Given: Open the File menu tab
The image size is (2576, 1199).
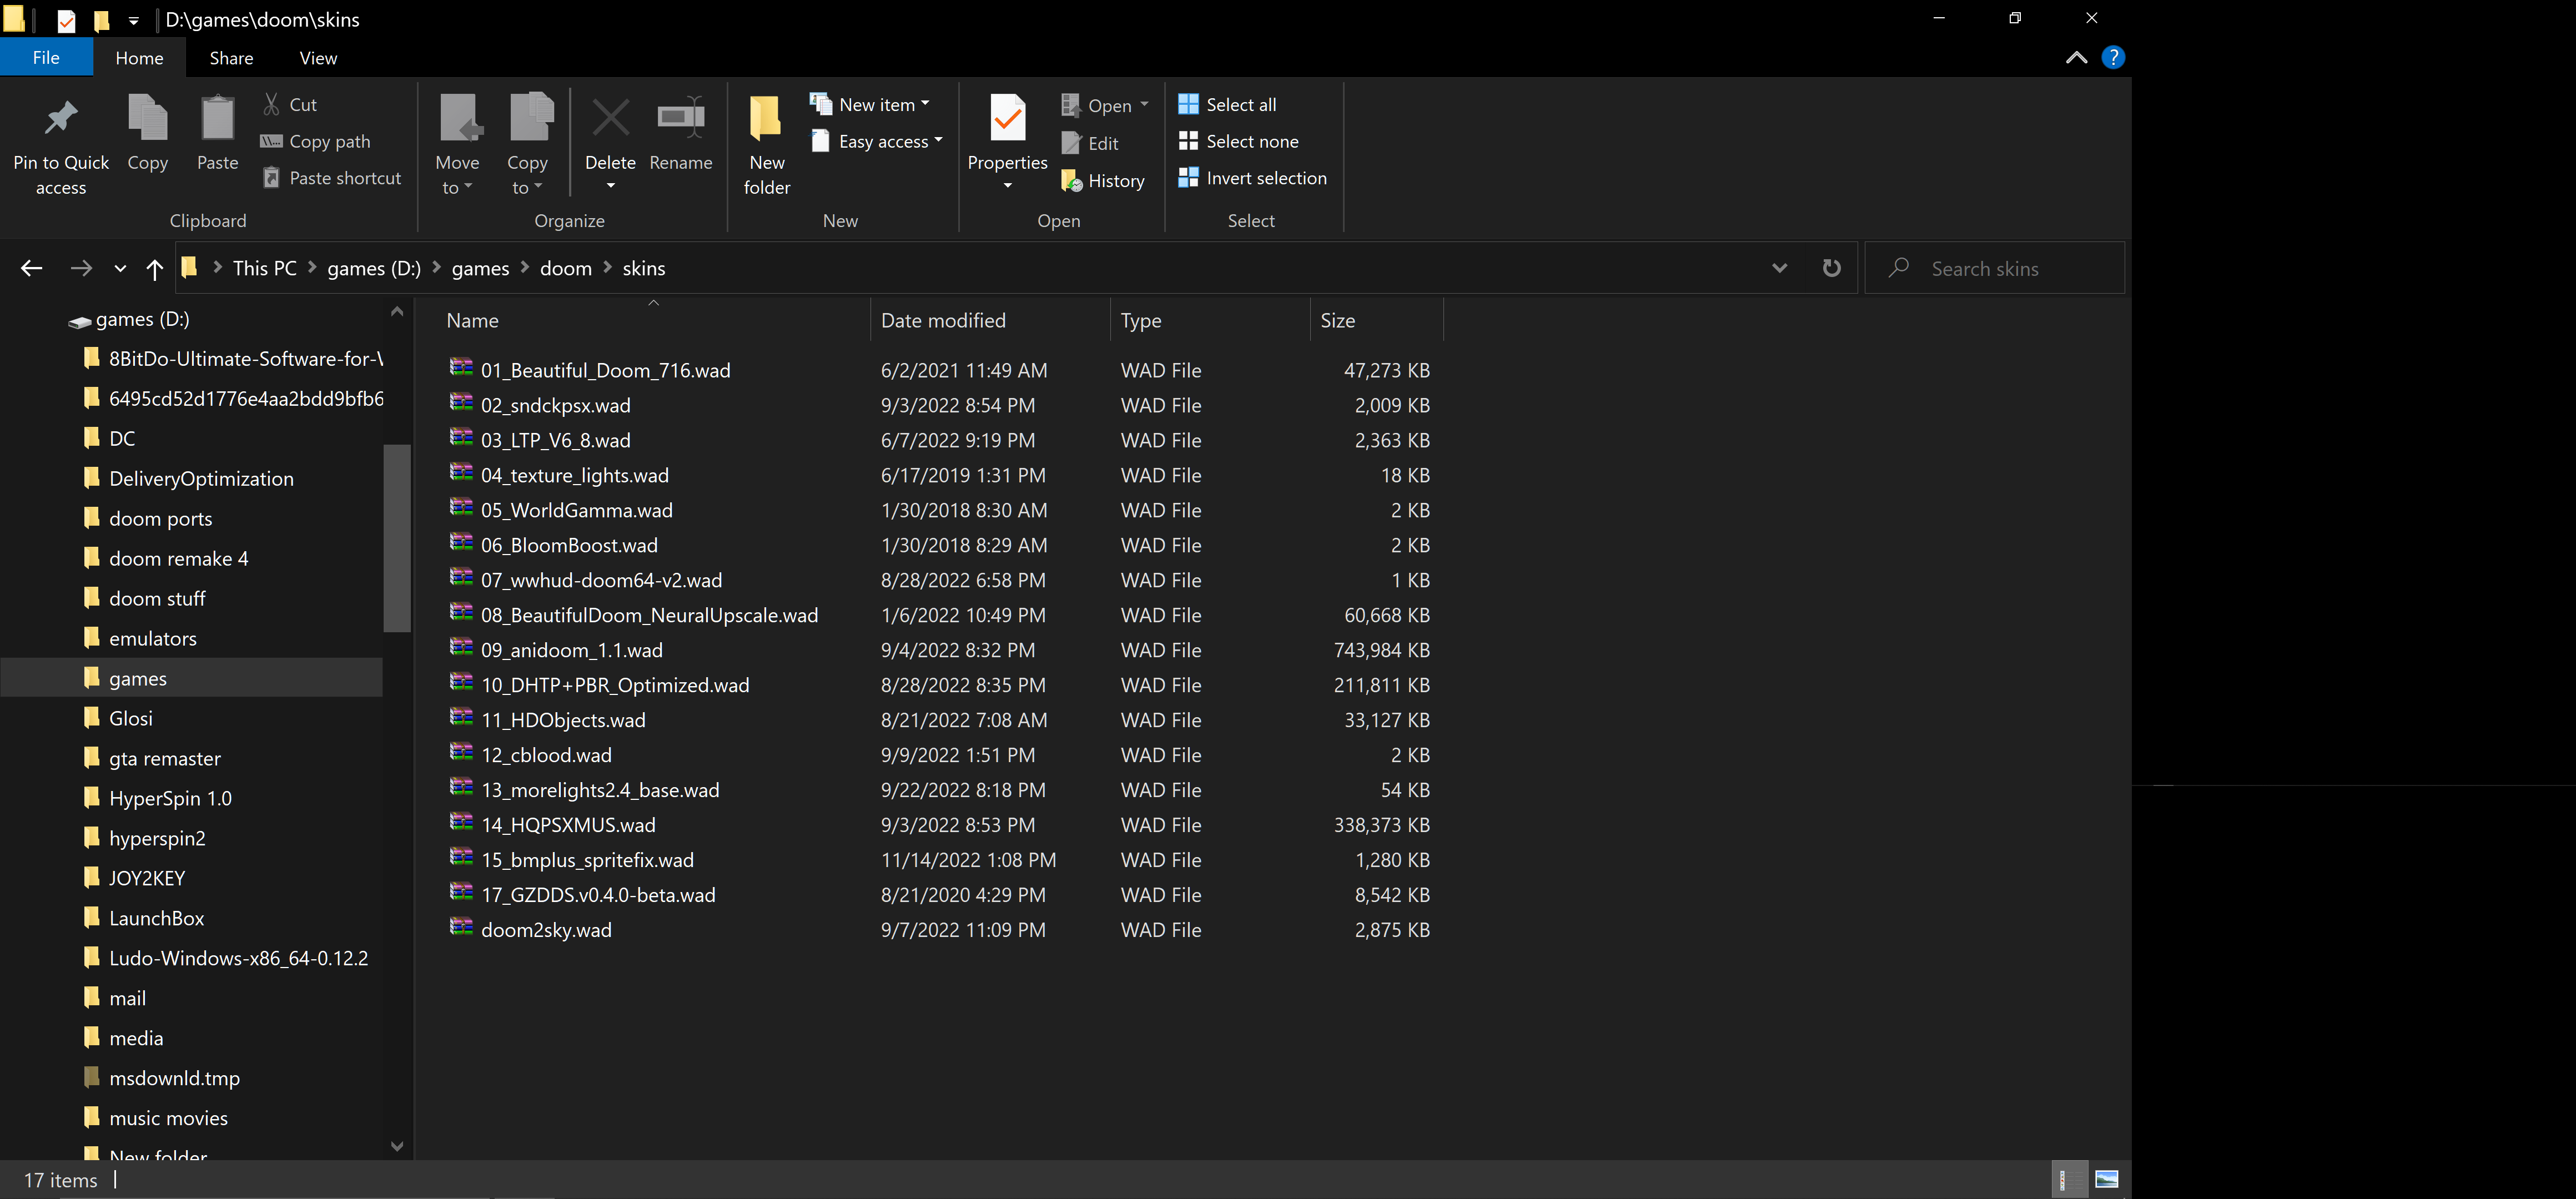Looking at the screenshot, I should (x=46, y=58).
